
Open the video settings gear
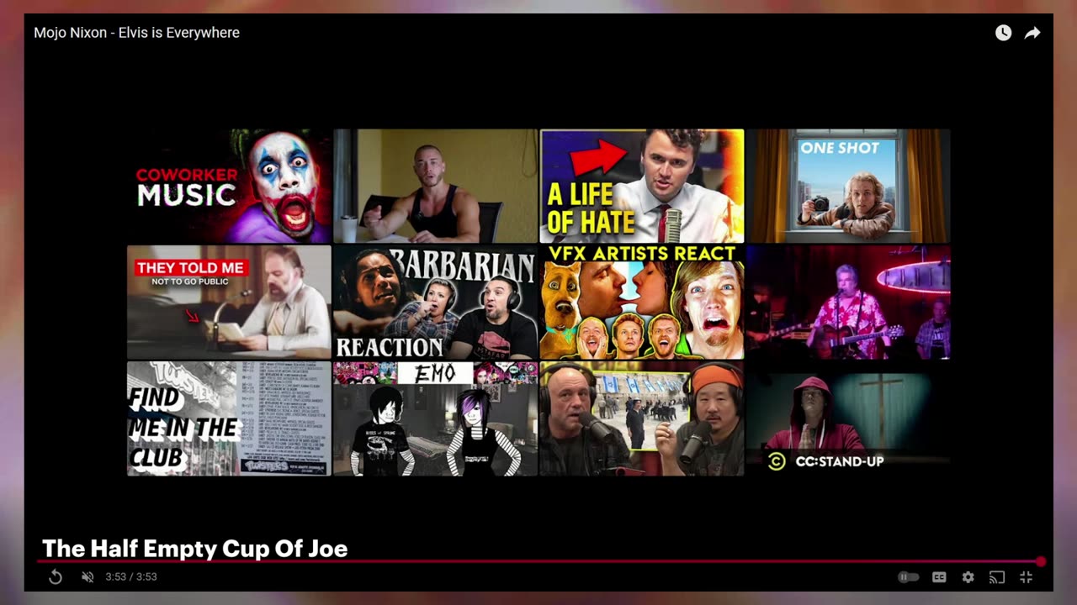pyautogui.click(x=968, y=577)
